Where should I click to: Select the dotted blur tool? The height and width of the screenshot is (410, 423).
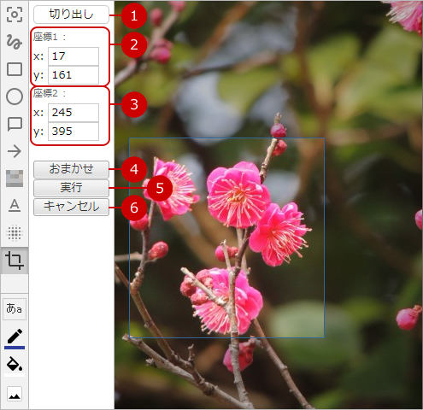[15, 233]
